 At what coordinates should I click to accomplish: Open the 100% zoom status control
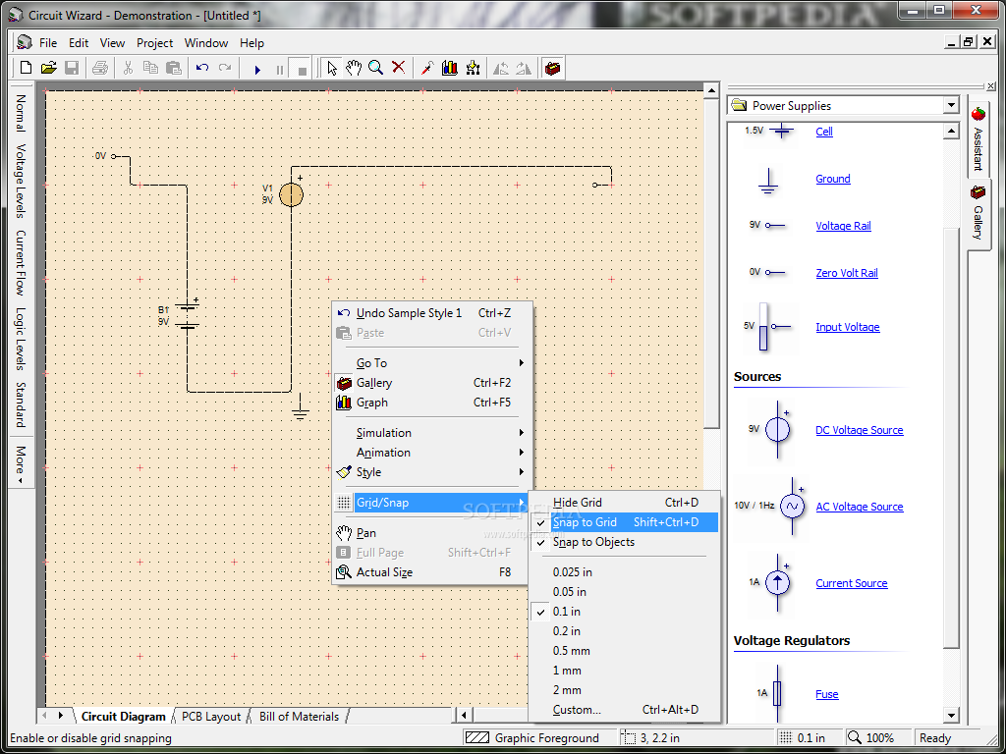(877, 738)
